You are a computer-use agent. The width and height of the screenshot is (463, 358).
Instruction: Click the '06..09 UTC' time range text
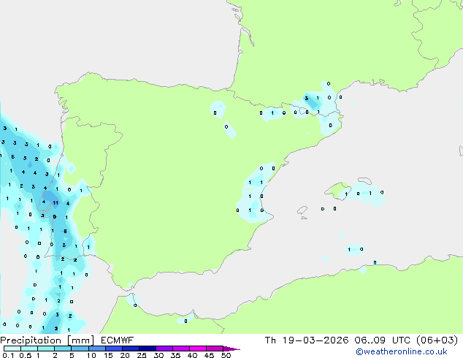(383, 340)
